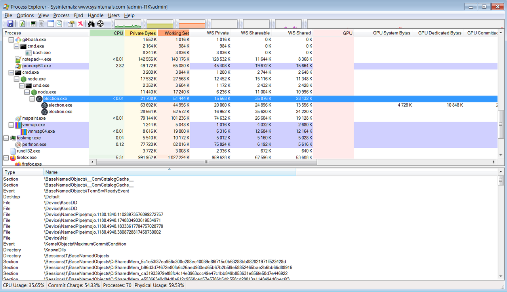Select the \BaseNamedObjects\TermSrvReadyEvent handle row
The width and height of the screenshot is (507, 292).
(x=250, y=191)
